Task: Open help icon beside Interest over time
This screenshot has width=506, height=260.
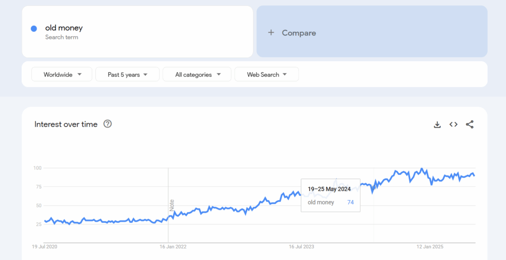Action: pos(107,124)
